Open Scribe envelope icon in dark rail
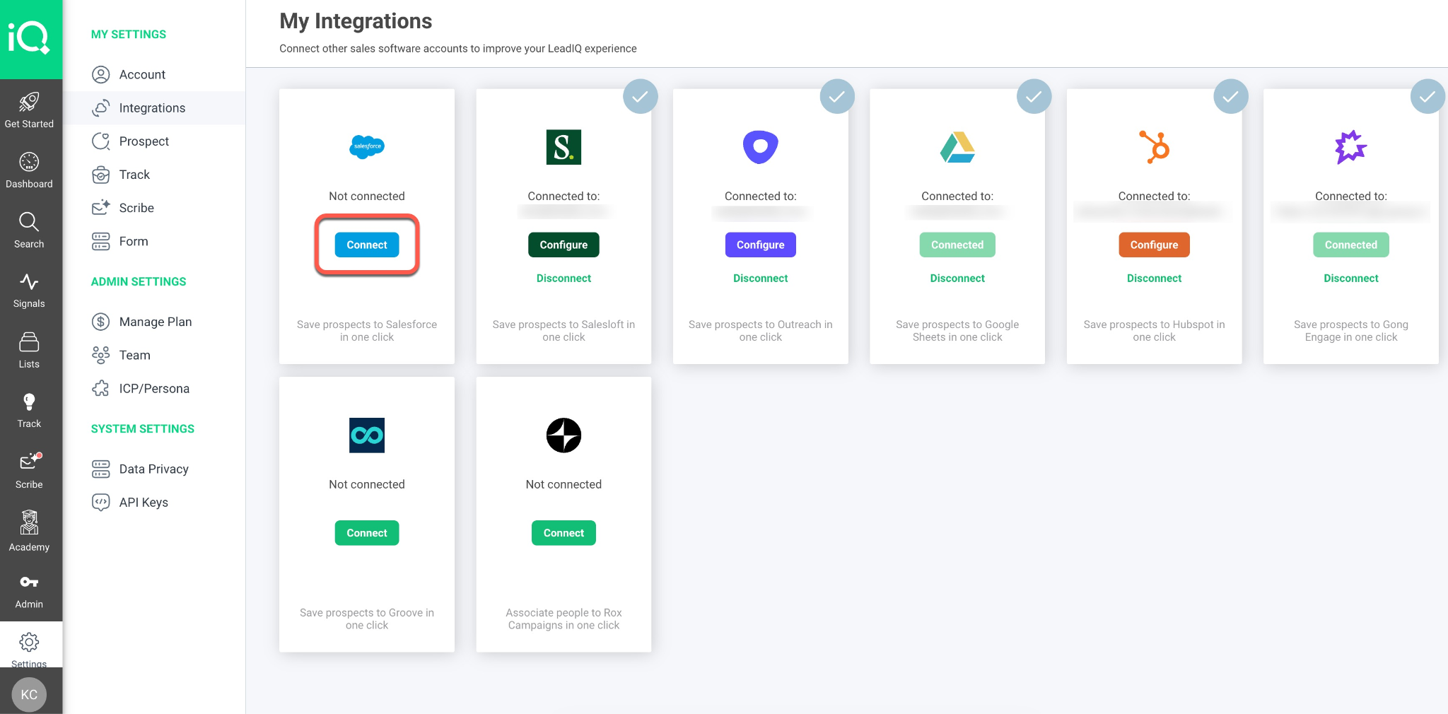1448x714 pixels. [x=30, y=462]
